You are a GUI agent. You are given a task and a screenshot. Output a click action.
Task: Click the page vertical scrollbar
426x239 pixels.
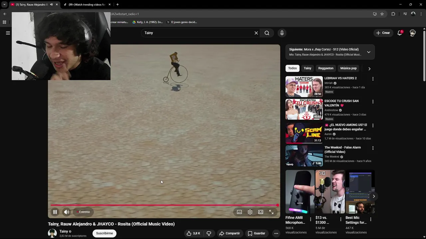[424, 56]
